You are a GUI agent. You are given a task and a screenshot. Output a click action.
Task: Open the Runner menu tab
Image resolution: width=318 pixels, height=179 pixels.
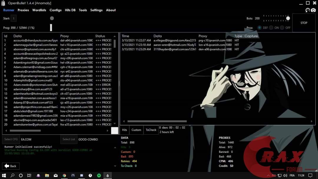point(9,10)
